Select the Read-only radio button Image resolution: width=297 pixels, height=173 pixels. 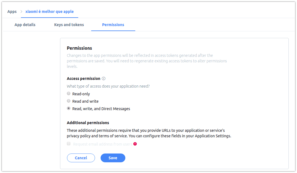pos(69,94)
